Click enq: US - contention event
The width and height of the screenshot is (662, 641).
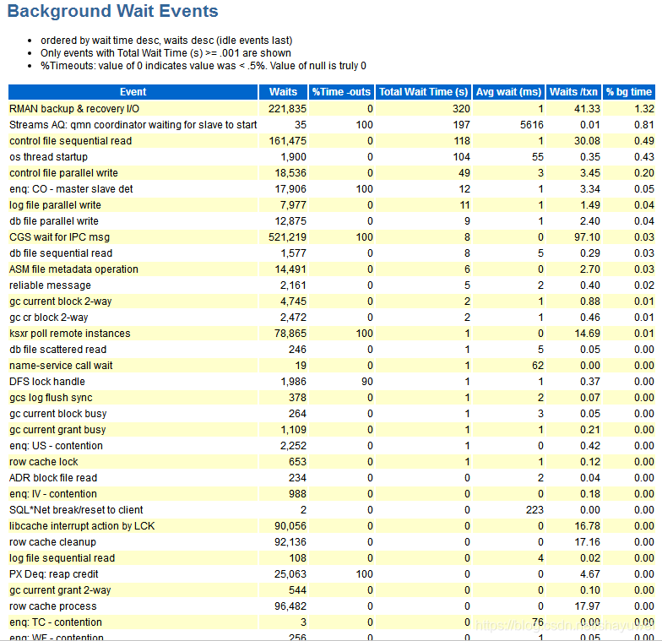click(x=56, y=446)
